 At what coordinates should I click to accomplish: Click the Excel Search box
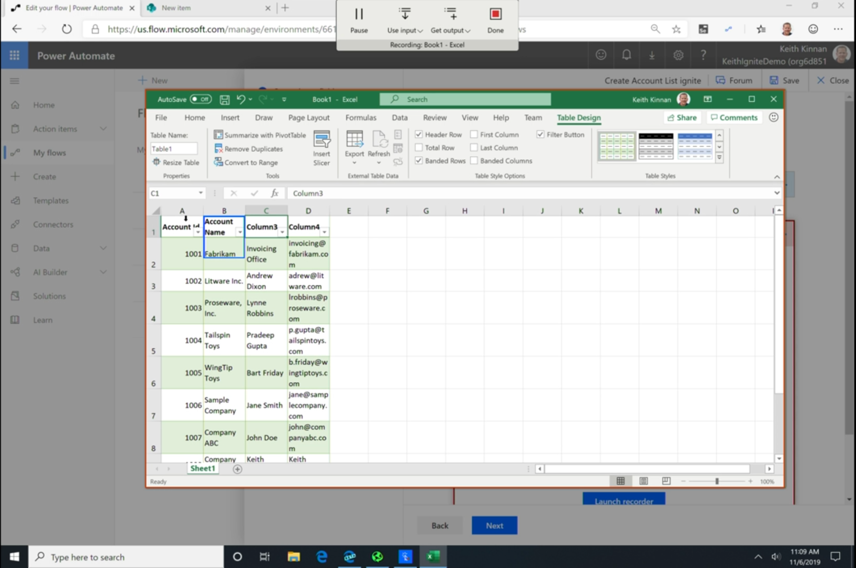[x=465, y=99]
